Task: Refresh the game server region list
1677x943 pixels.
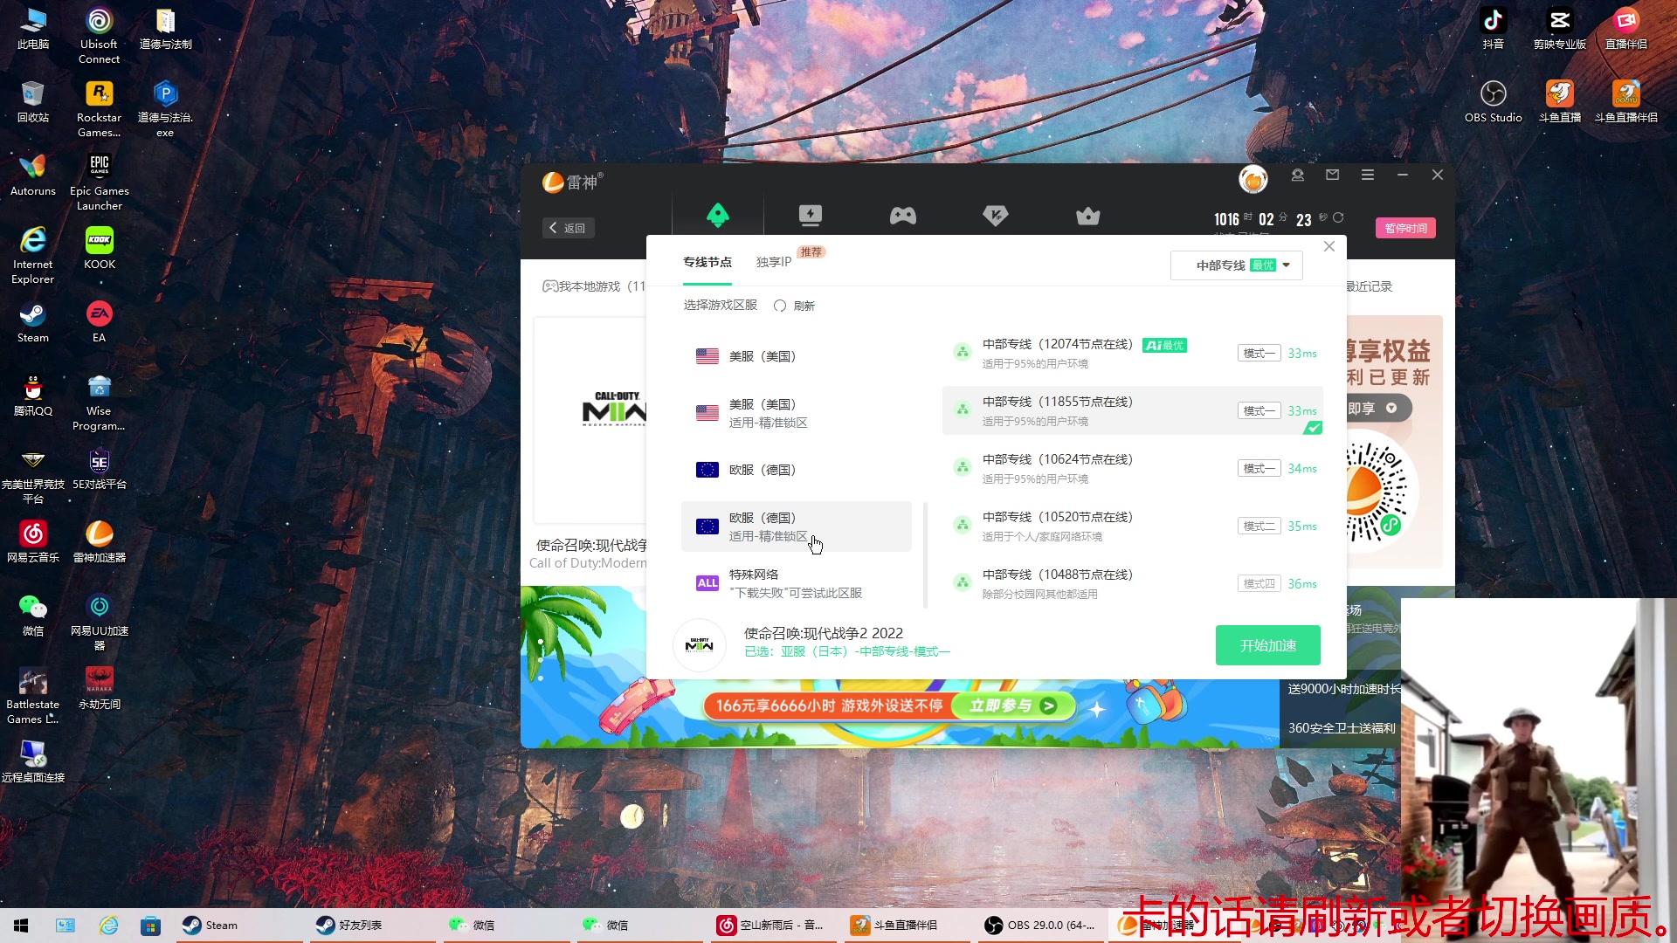Action: tap(794, 306)
